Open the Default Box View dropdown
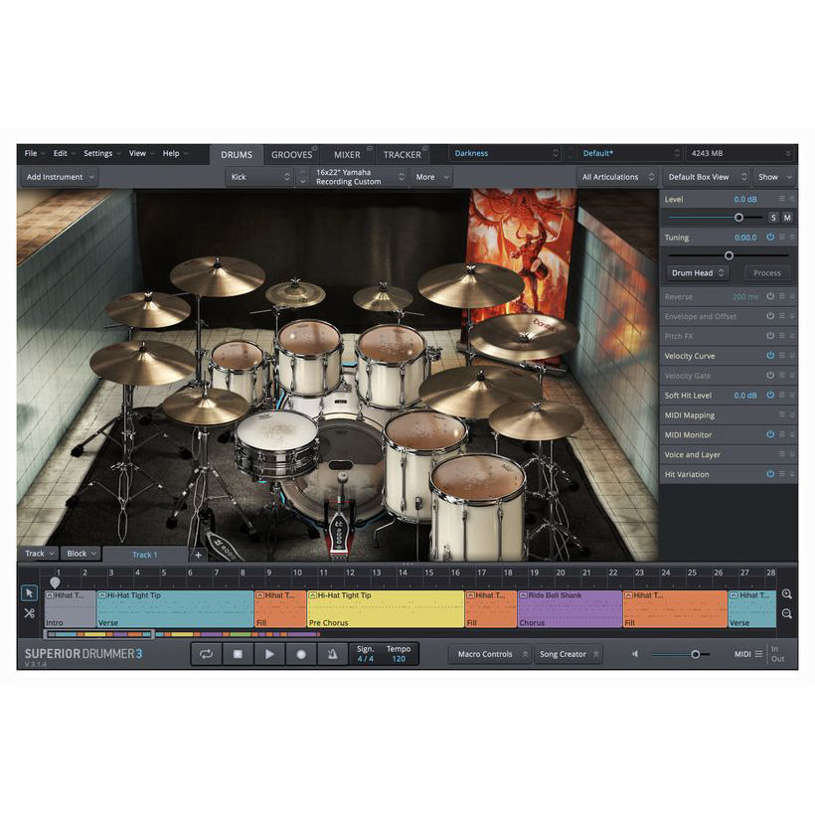815x815 pixels. coord(707,177)
